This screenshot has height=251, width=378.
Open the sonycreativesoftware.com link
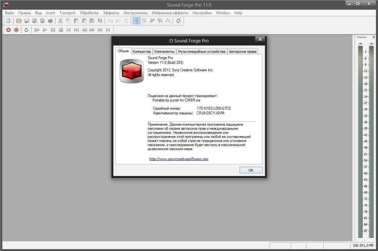click(x=179, y=159)
